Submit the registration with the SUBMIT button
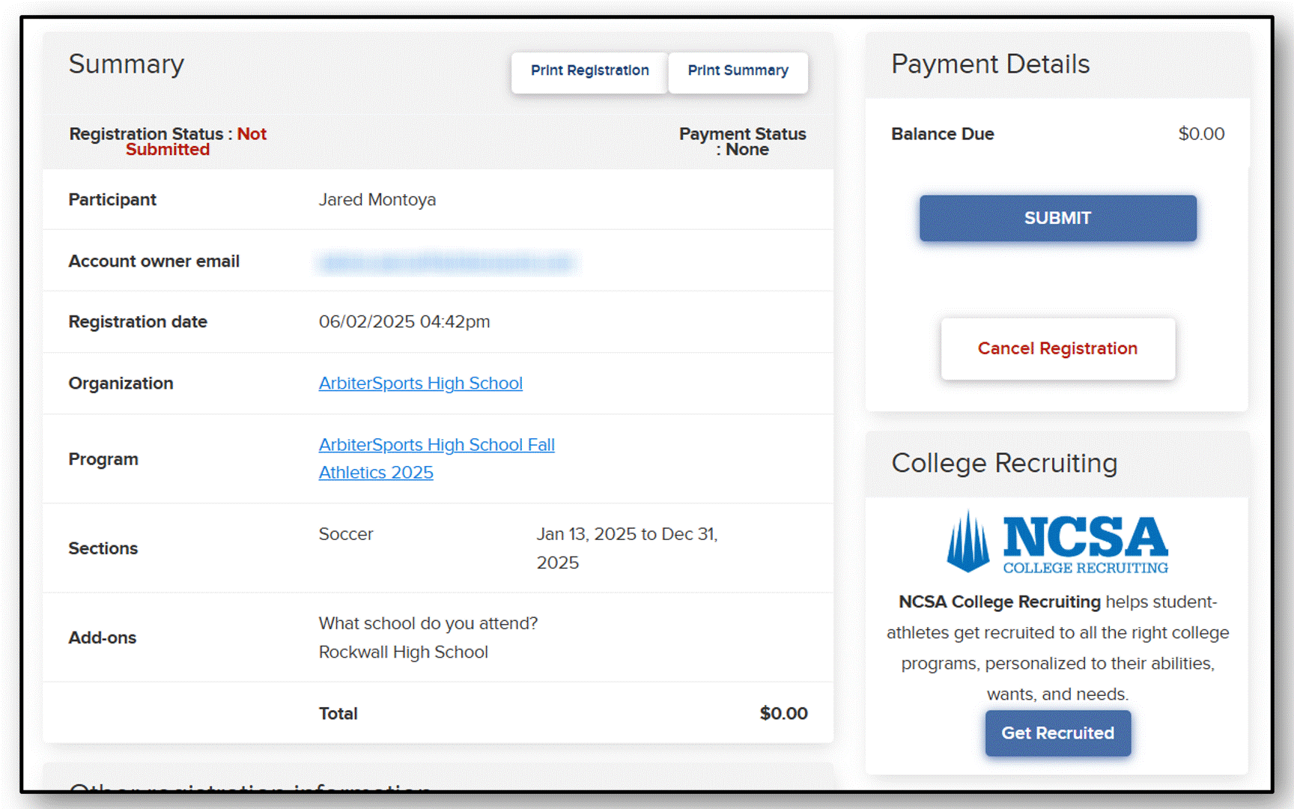 pyautogui.click(x=1057, y=218)
